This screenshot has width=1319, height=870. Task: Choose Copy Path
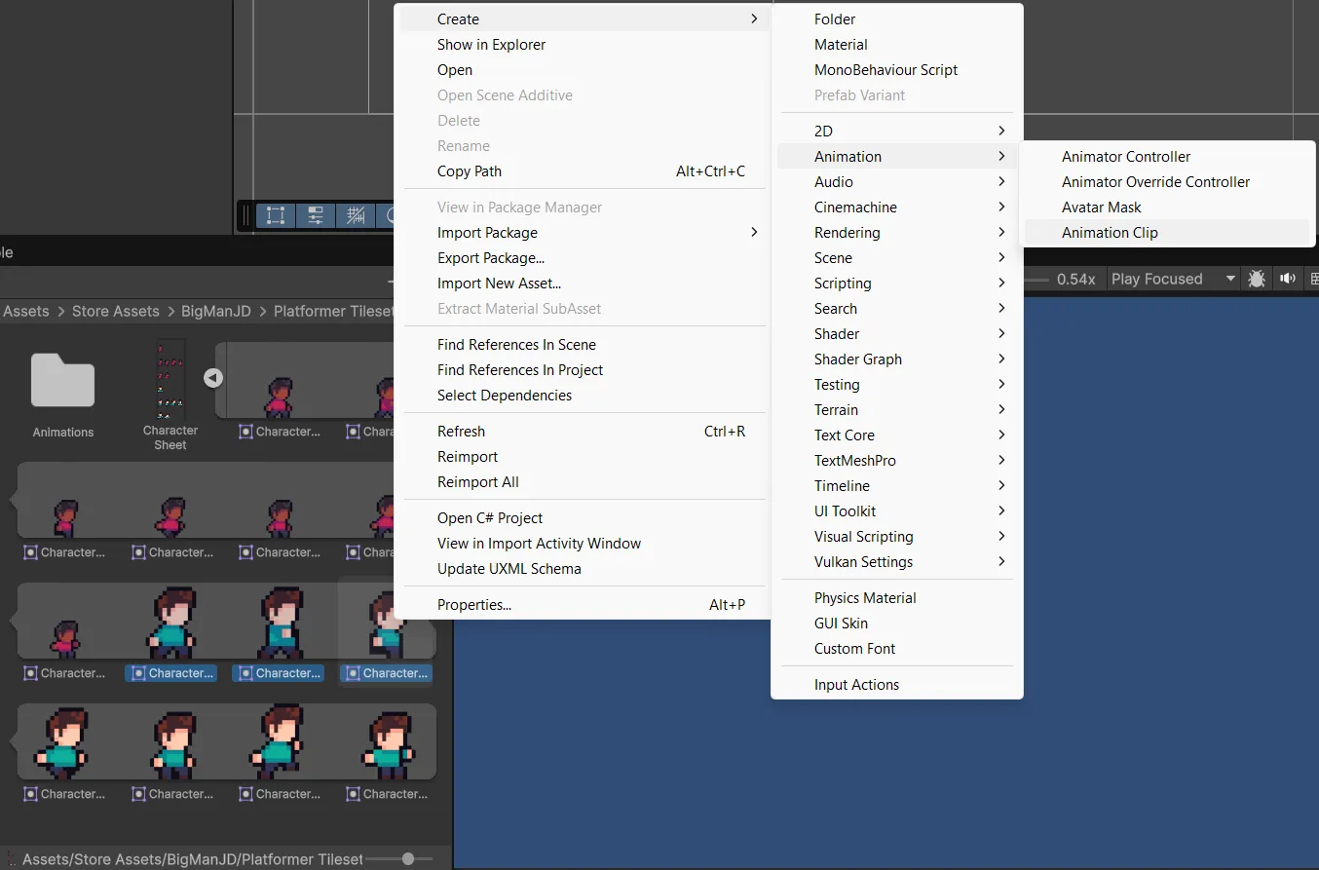(x=584, y=171)
